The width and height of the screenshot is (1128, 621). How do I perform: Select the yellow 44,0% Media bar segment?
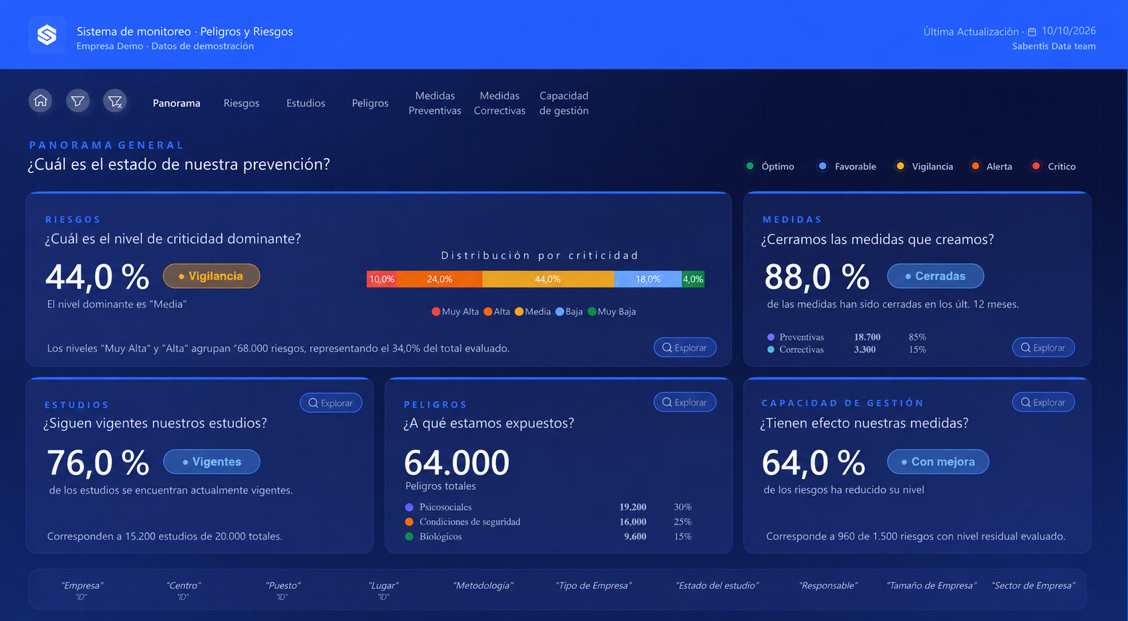[548, 279]
